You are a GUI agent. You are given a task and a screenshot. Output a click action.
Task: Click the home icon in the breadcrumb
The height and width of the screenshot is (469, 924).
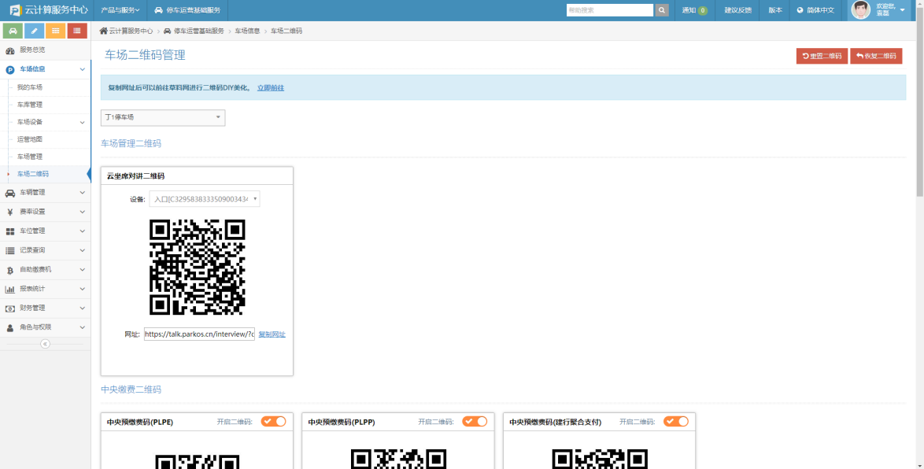coord(104,31)
